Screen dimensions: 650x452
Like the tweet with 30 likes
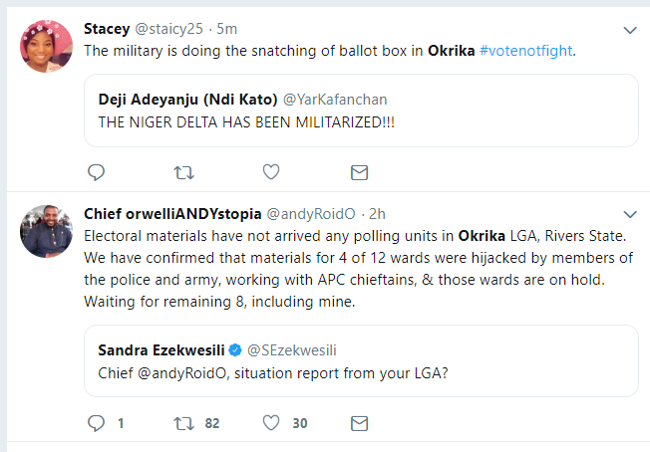click(x=270, y=423)
